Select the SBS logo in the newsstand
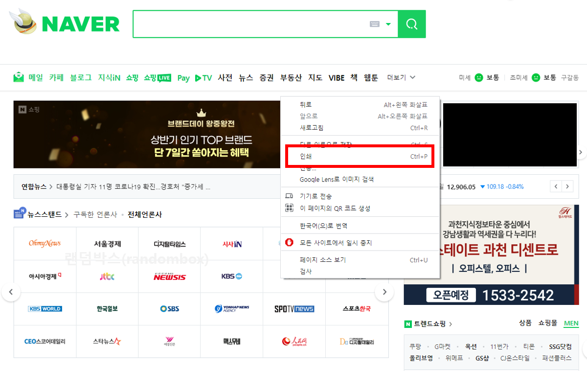Viewport: 587px width, 371px height. 169,309
